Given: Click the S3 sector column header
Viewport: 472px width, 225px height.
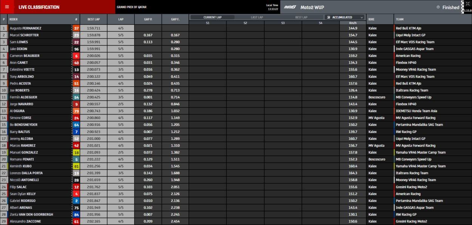Looking at the screenshot, I should 283,23.
